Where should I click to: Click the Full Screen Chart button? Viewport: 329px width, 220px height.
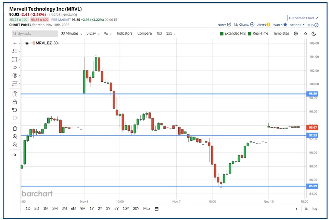(x=303, y=18)
